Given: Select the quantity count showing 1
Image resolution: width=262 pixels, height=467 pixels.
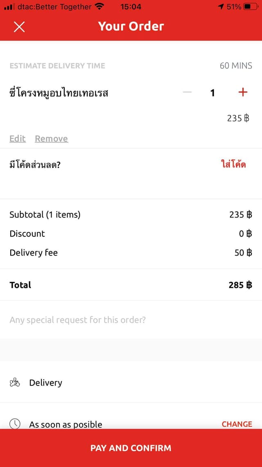Looking at the screenshot, I should (x=212, y=93).
